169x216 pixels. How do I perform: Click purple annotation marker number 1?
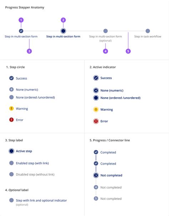pyautogui.click(x=21, y=20)
